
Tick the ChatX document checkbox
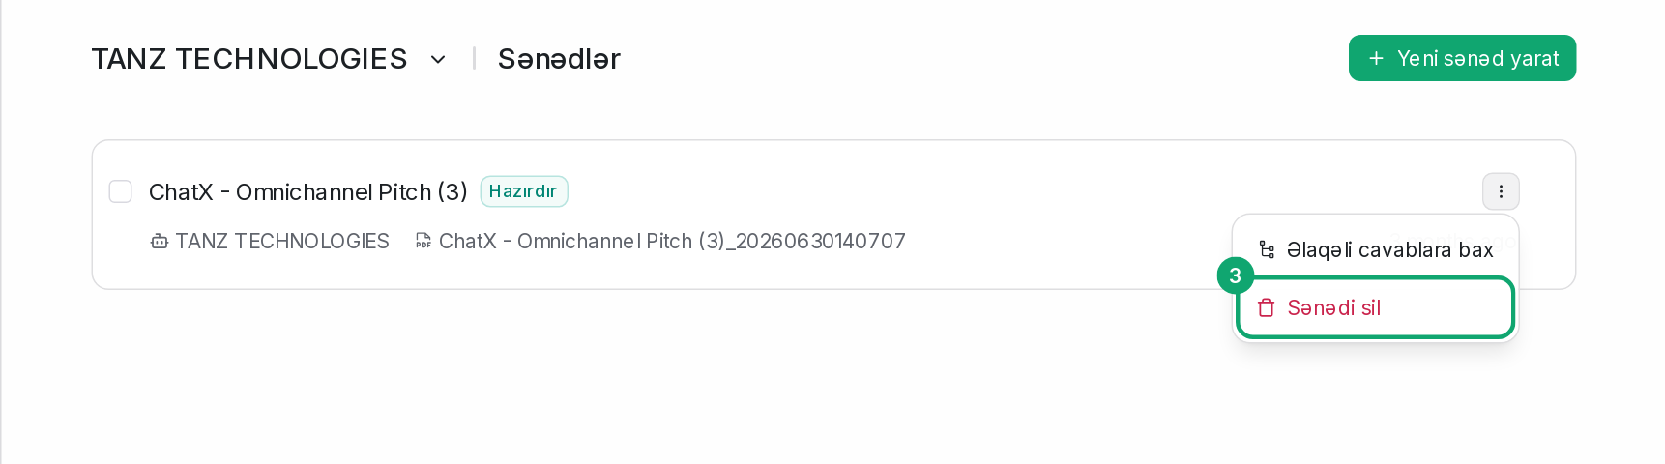(121, 191)
